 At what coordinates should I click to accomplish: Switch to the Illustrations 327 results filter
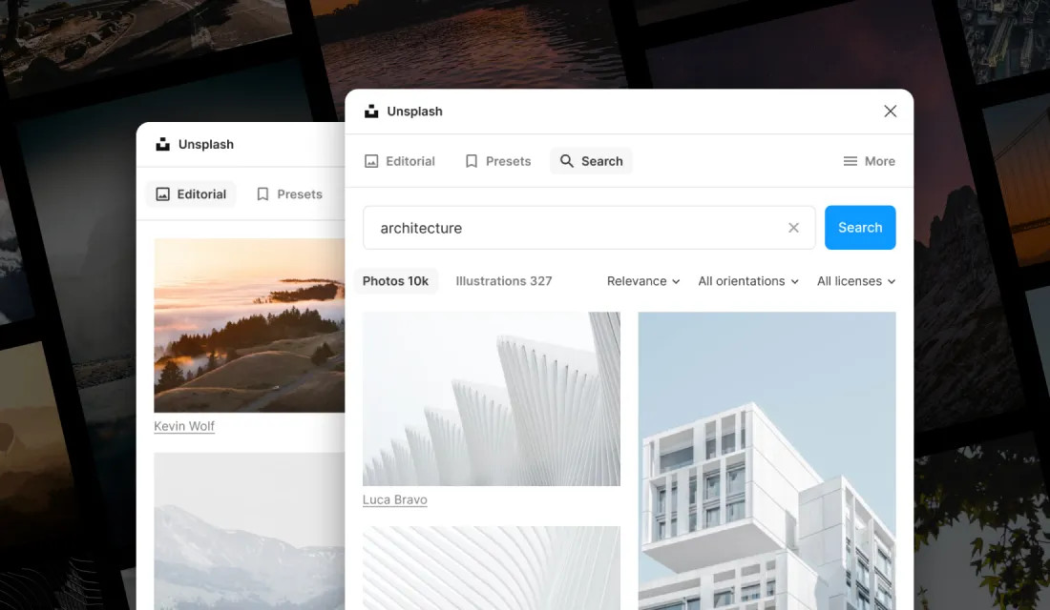point(504,281)
